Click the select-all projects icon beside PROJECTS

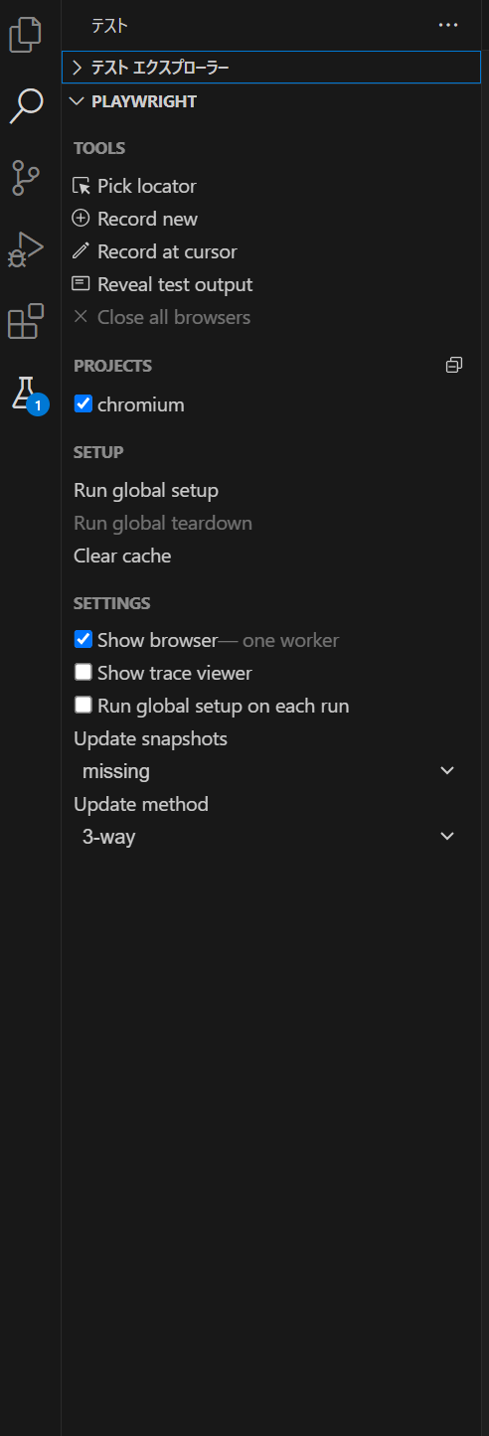click(x=454, y=365)
